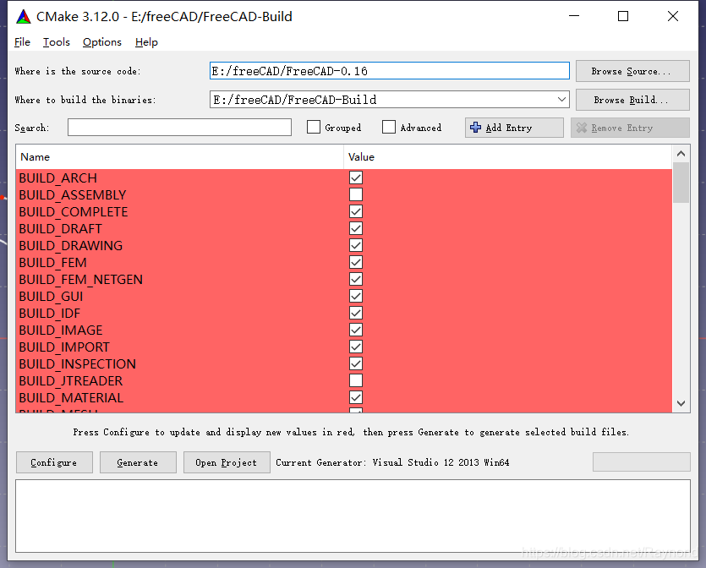706x568 pixels.
Task: Click the entry list scroll up arrow
Action: point(681,154)
